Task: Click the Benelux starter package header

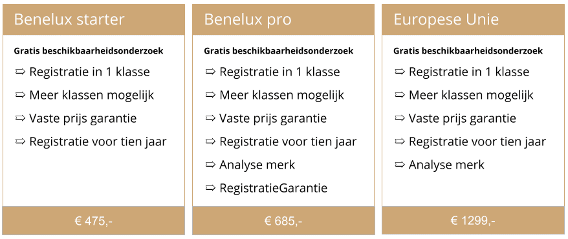Action: coord(93,19)
